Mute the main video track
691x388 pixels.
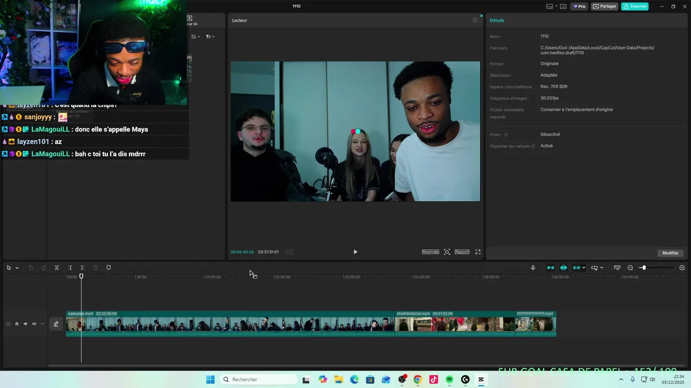click(x=34, y=324)
